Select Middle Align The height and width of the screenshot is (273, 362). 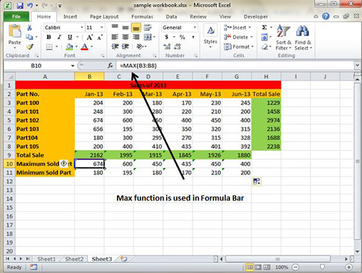125,28
